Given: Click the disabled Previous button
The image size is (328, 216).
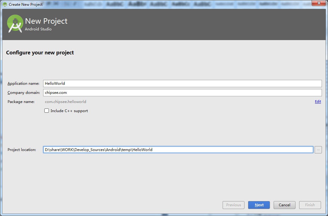Looking at the screenshot, I should tap(234, 205).
